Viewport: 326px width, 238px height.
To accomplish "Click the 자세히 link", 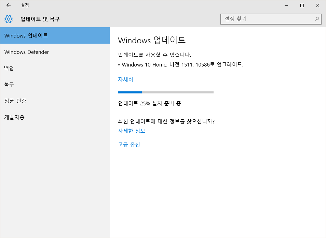I will pos(125,79).
